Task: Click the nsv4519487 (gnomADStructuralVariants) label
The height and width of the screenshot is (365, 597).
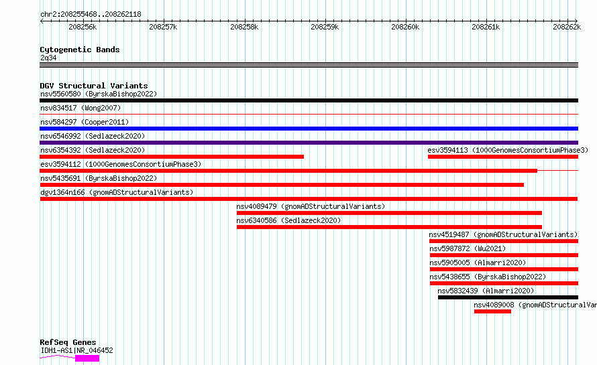Action: (x=503, y=234)
